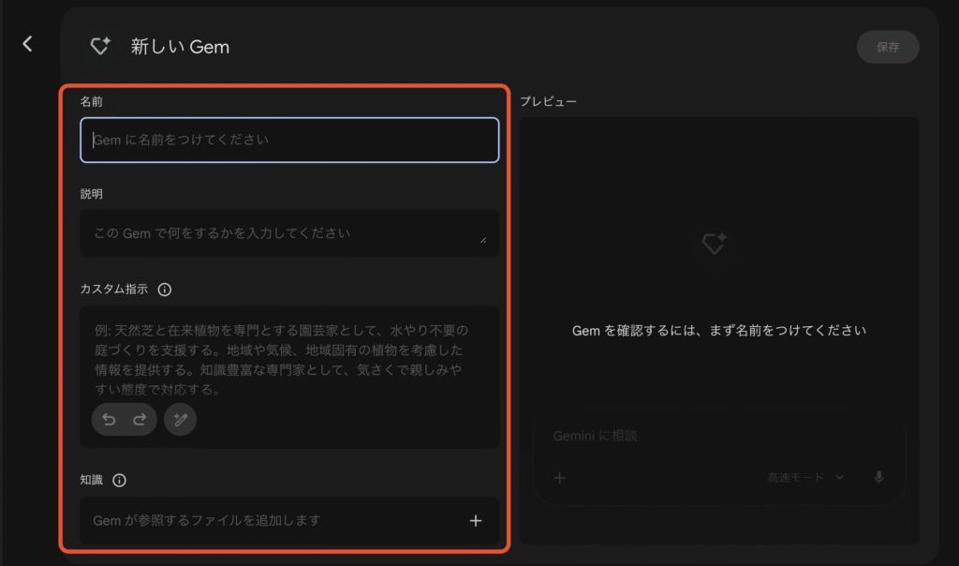Click the undo arrow under custom instructions

pyautogui.click(x=110, y=420)
